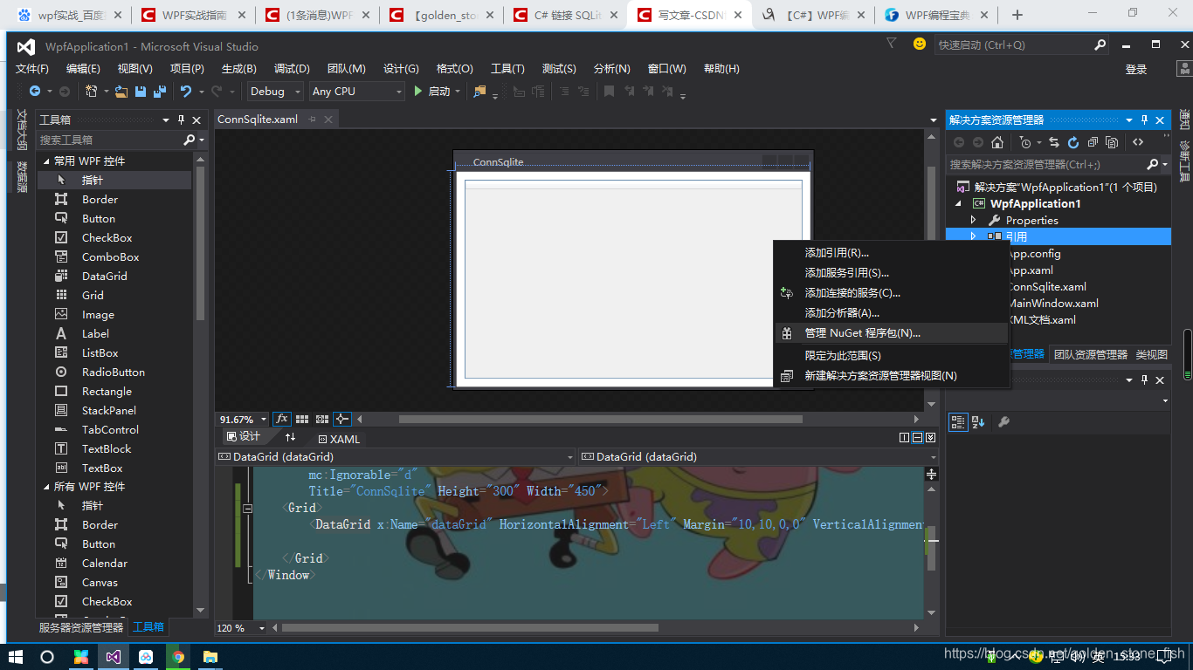Toggle show snap grid in designer
1193x670 pixels.
pyautogui.click(x=302, y=419)
